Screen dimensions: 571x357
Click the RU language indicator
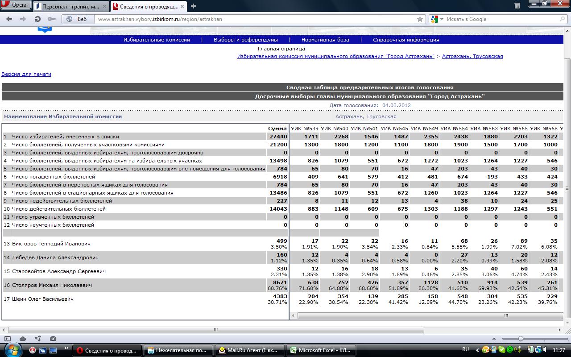click(466, 350)
